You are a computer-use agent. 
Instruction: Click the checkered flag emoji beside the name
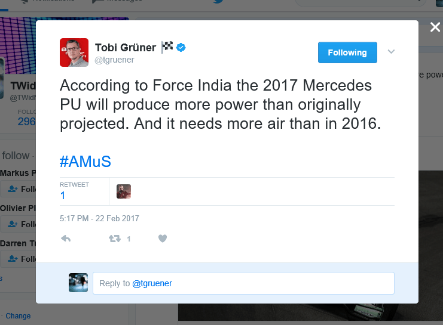pos(167,47)
